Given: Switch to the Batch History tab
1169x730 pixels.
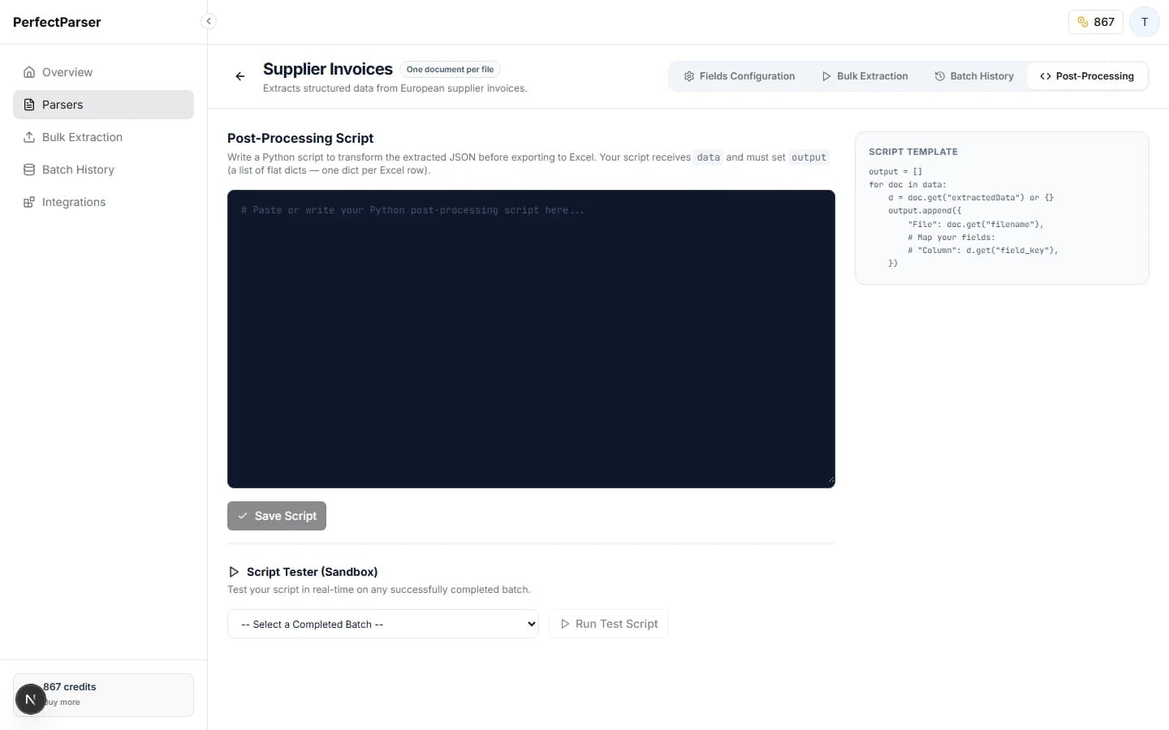Looking at the screenshot, I should [x=974, y=76].
